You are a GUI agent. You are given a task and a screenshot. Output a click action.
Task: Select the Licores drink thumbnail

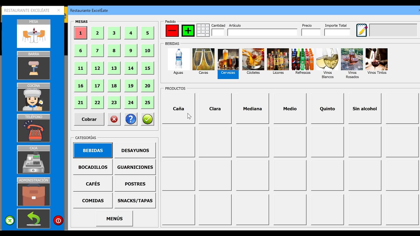[x=278, y=59]
